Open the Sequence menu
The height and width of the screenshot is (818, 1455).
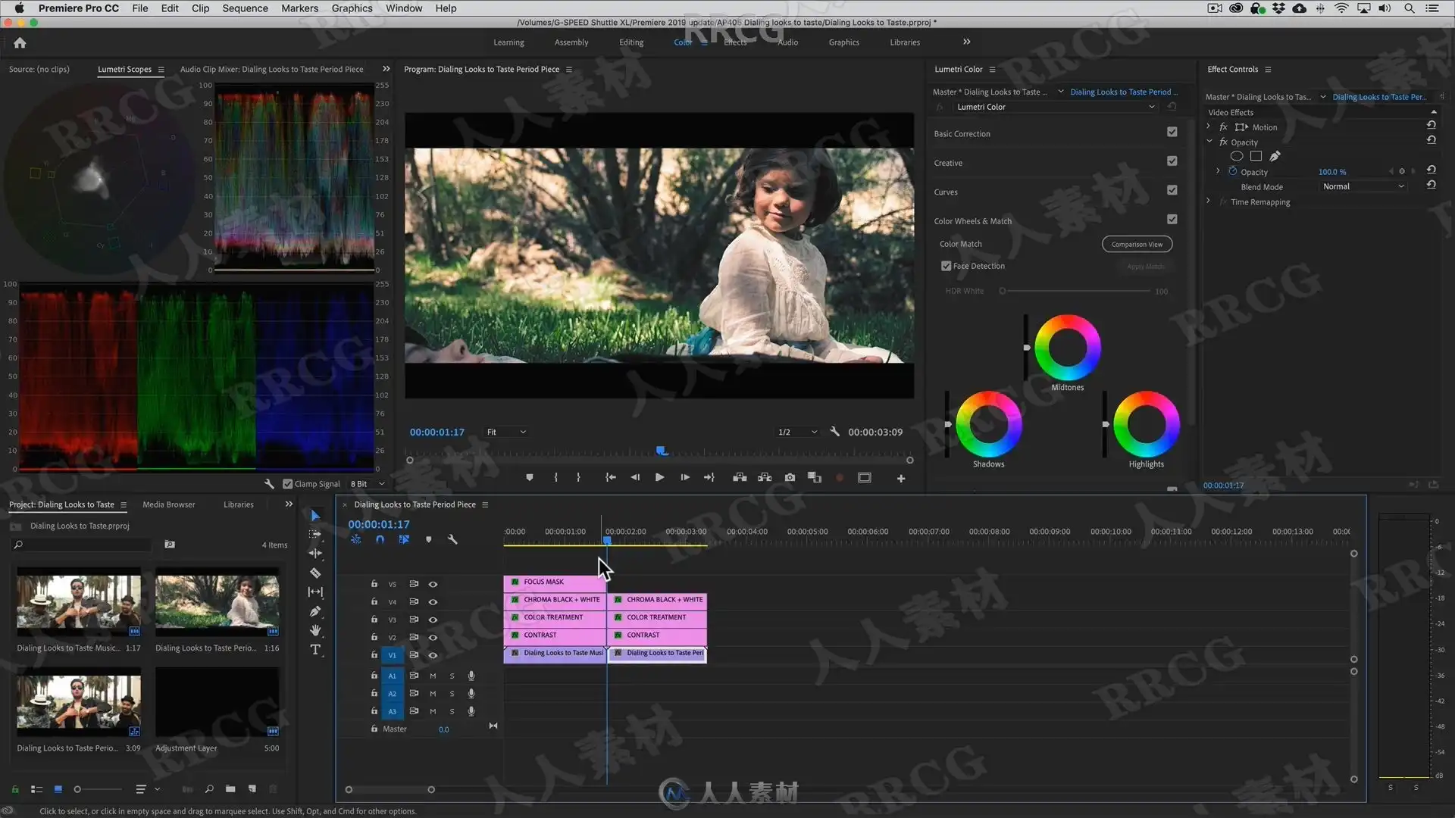pos(244,8)
